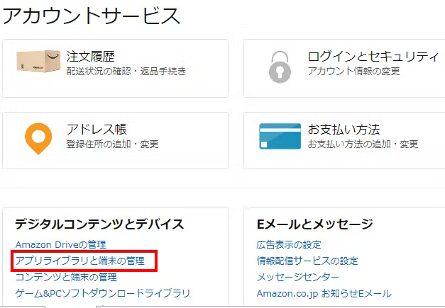
Task: Click the 登録住所の追加・変更 description text
Action: click(x=112, y=144)
